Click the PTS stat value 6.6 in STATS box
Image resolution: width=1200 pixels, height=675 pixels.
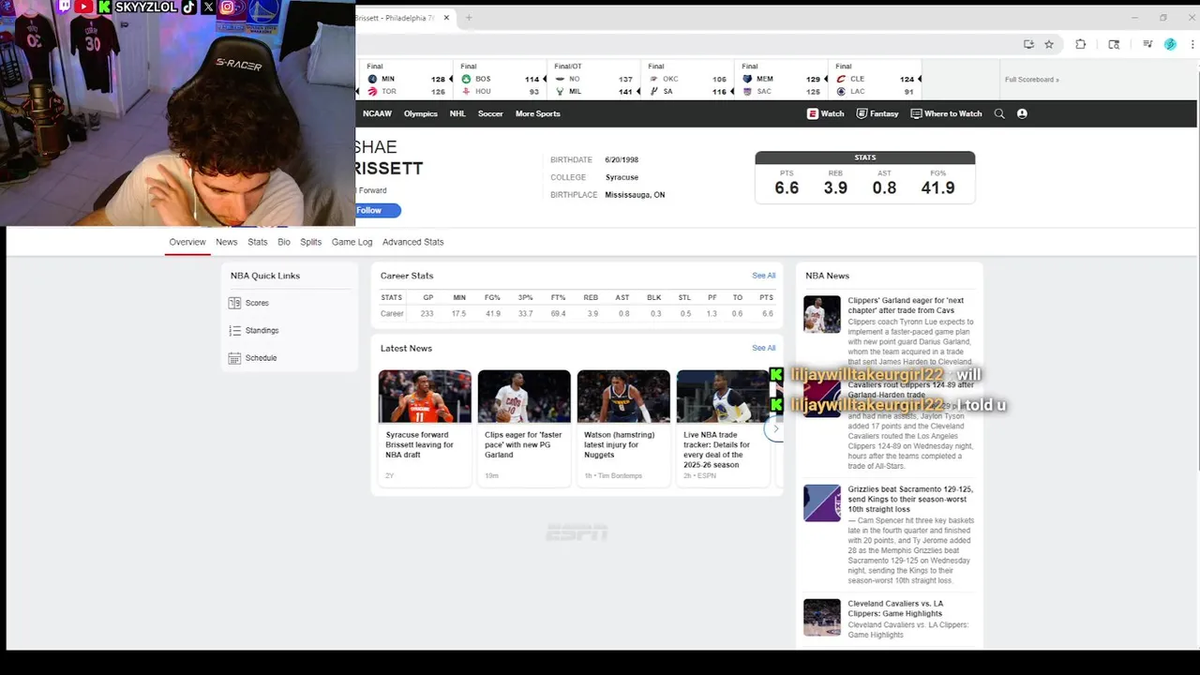[787, 187]
